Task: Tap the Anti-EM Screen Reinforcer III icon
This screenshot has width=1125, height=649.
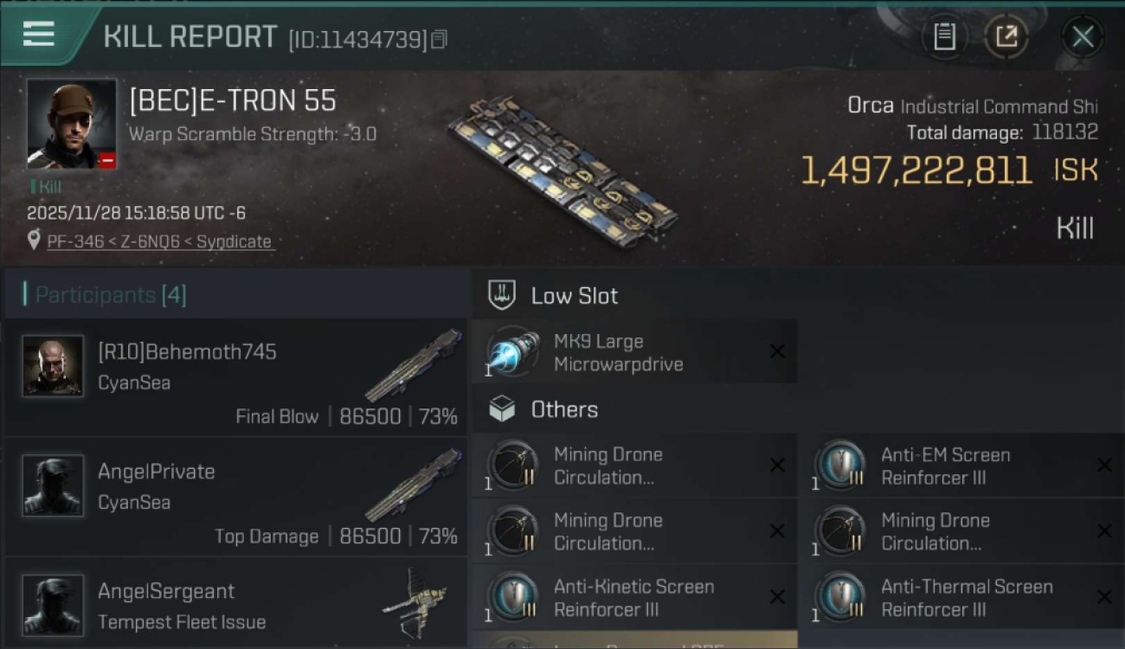Action: (x=840, y=466)
